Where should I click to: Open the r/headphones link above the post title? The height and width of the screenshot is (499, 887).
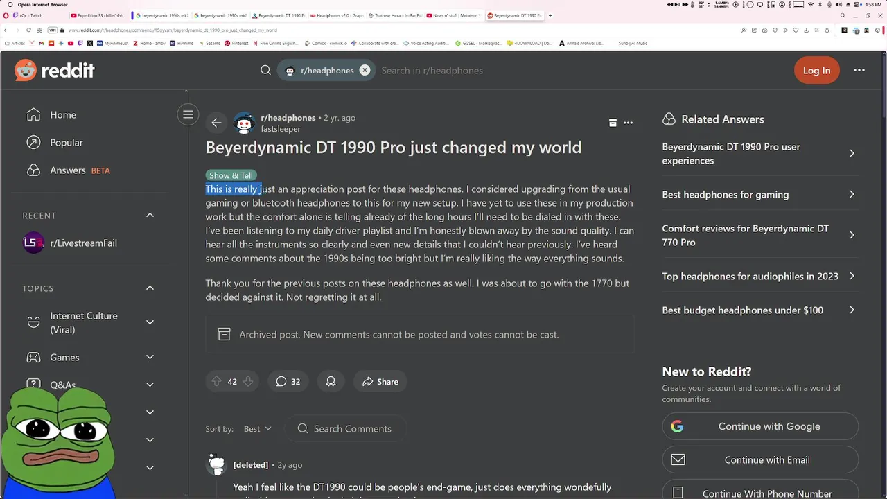click(x=288, y=118)
